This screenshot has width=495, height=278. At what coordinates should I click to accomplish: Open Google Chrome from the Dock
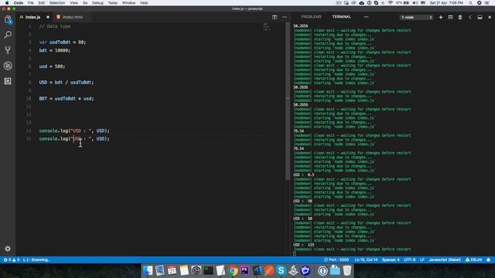point(233,270)
